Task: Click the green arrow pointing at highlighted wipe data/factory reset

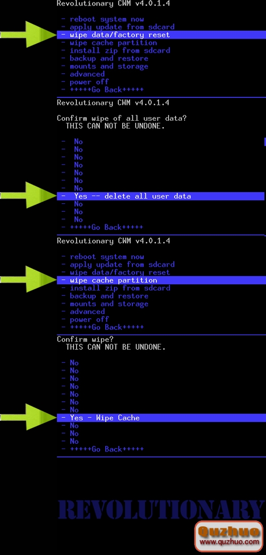Action: tap(28, 35)
